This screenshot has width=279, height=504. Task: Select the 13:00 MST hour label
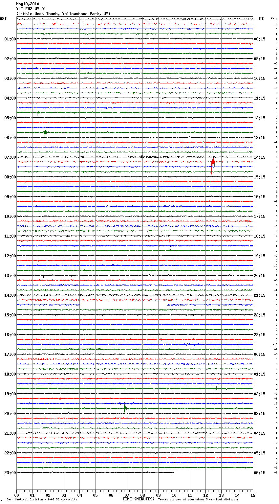pos(10,276)
